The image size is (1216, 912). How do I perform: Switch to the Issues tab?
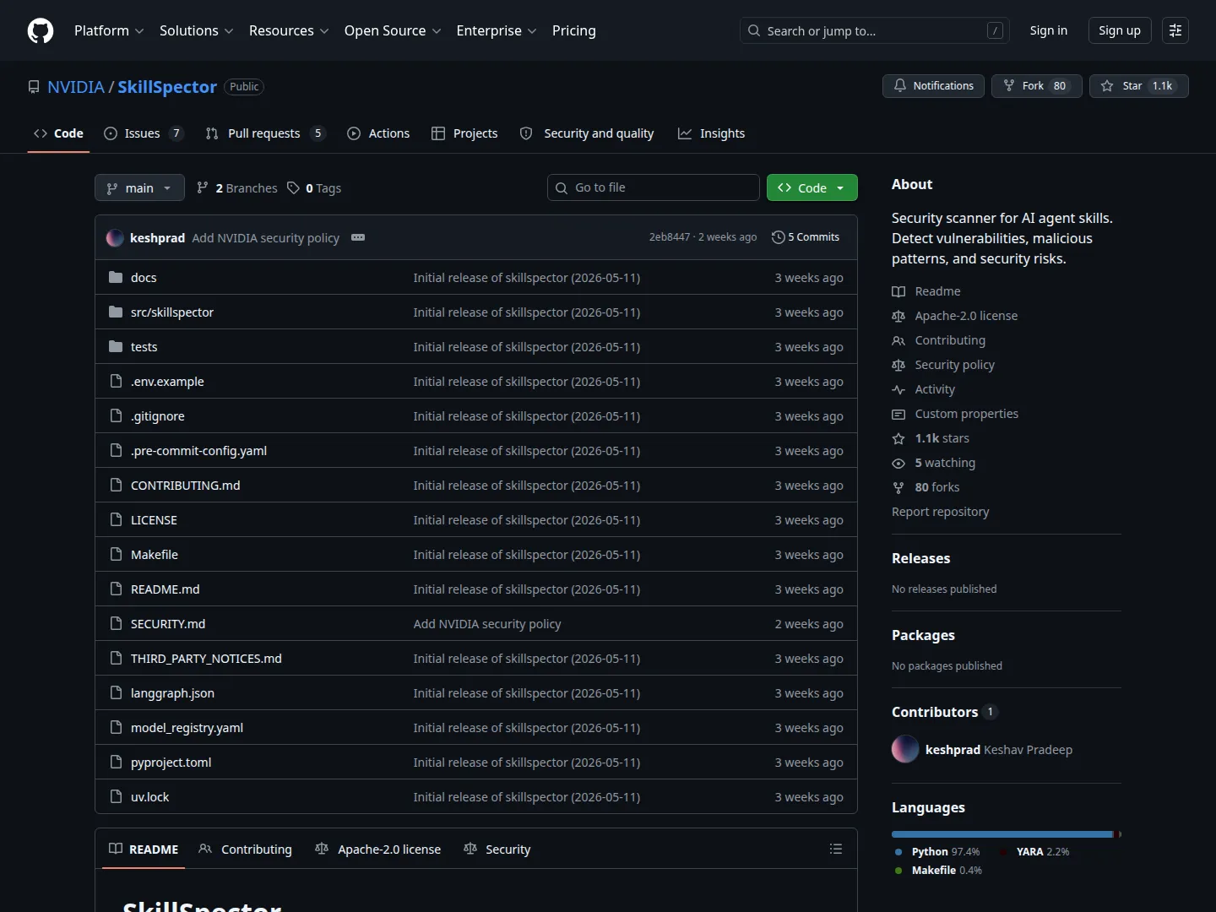click(x=144, y=133)
